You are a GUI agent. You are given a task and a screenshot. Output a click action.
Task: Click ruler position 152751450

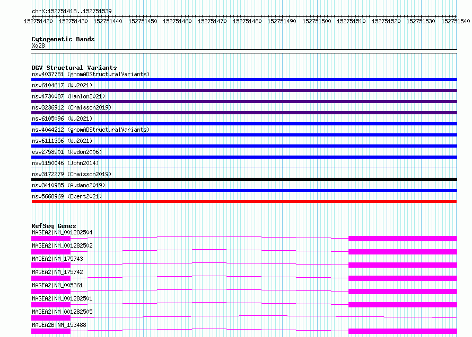(143, 21)
